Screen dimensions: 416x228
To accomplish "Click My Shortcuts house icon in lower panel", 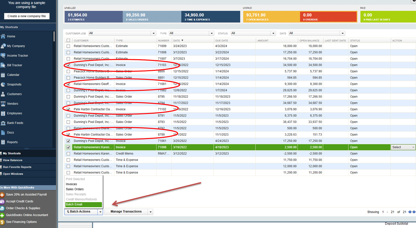I will pos(1,153).
